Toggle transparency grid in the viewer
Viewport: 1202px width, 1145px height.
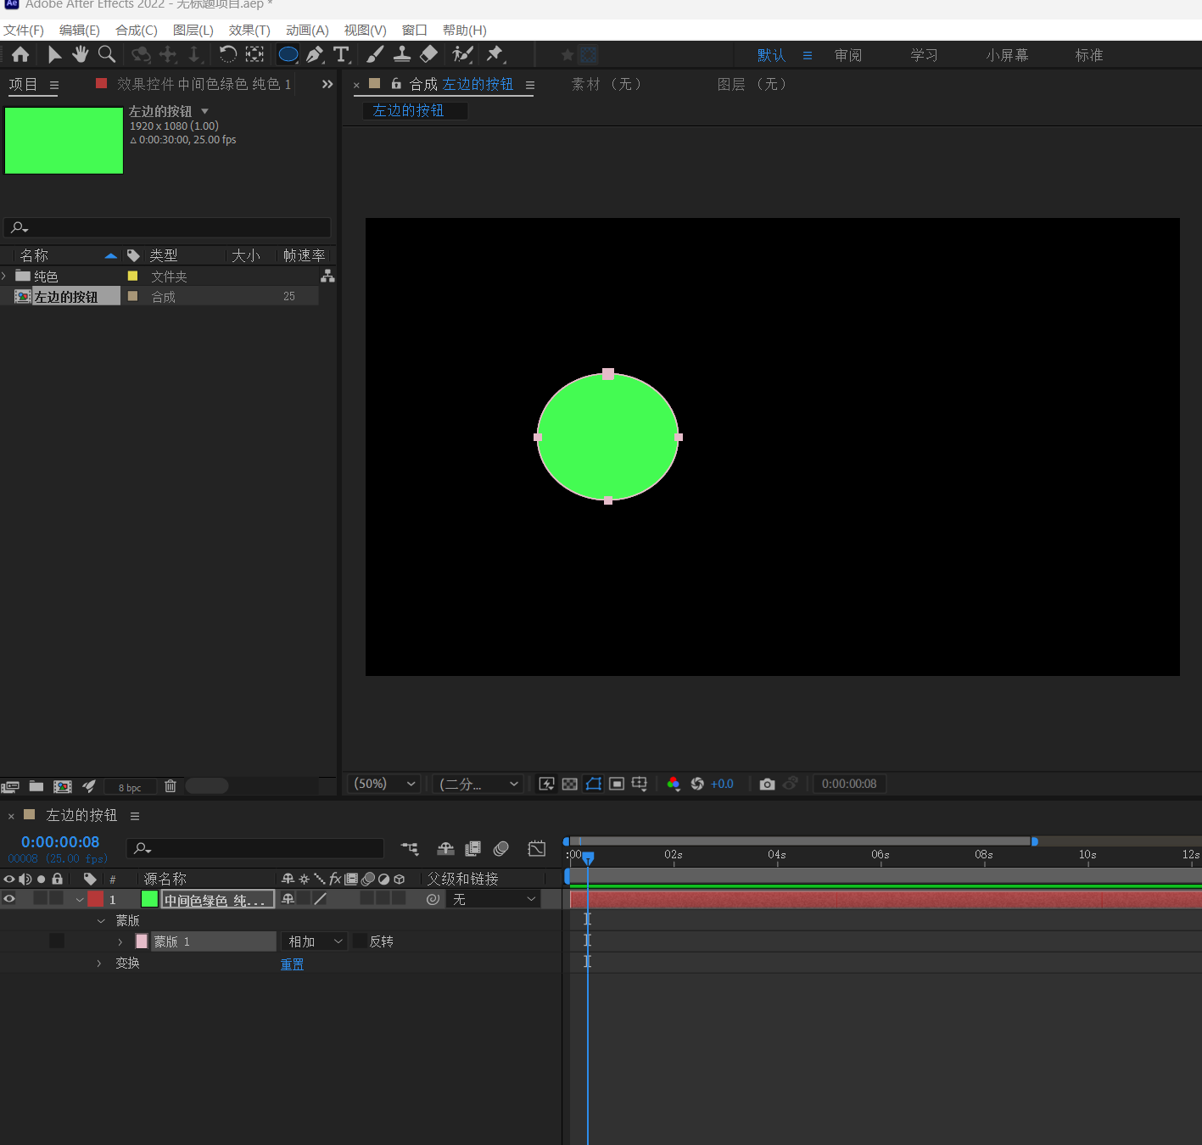[x=570, y=784]
